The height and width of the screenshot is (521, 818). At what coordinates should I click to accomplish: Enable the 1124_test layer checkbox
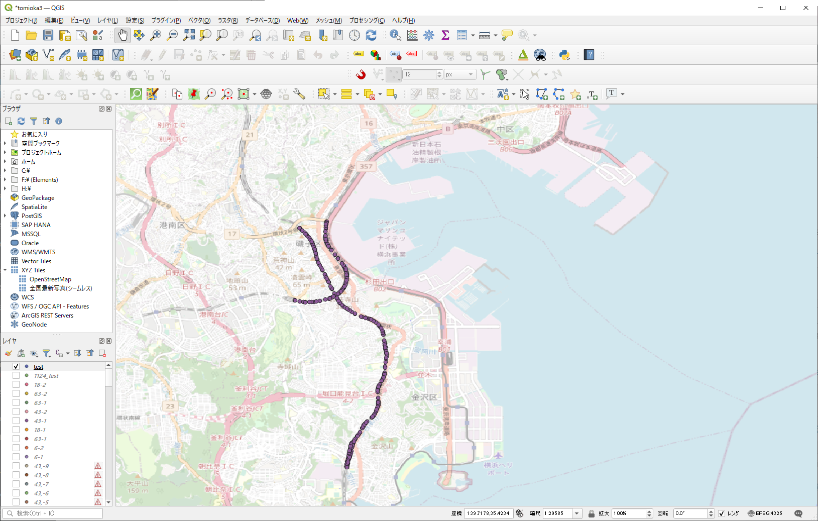point(16,376)
